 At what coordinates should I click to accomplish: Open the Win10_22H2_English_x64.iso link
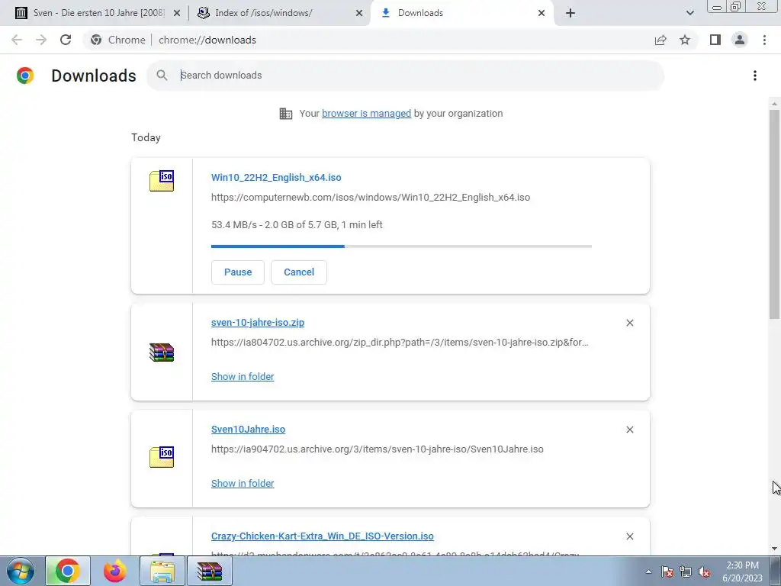point(276,177)
